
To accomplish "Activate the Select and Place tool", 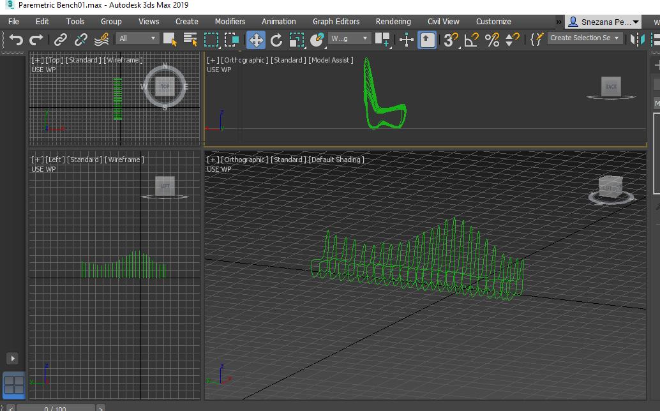I will point(317,40).
